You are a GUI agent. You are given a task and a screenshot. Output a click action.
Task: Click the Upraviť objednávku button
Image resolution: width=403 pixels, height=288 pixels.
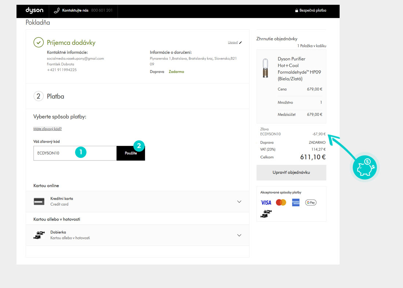pyautogui.click(x=291, y=173)
